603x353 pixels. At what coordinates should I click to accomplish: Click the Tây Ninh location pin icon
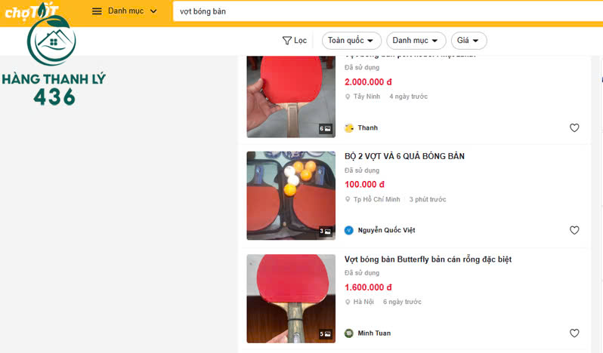pos(348,97)
